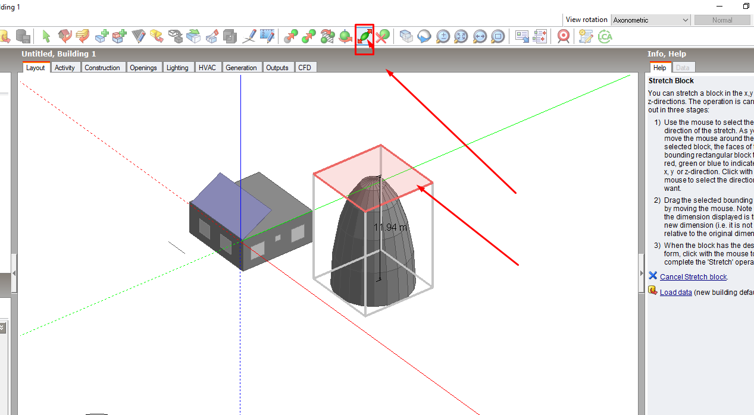Select the green arrow pointer tool
The image size is (754, 415).
click(x=46, y=36)
